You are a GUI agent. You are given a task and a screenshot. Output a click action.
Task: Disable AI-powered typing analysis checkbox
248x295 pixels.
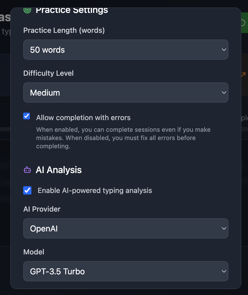point(27,190)
